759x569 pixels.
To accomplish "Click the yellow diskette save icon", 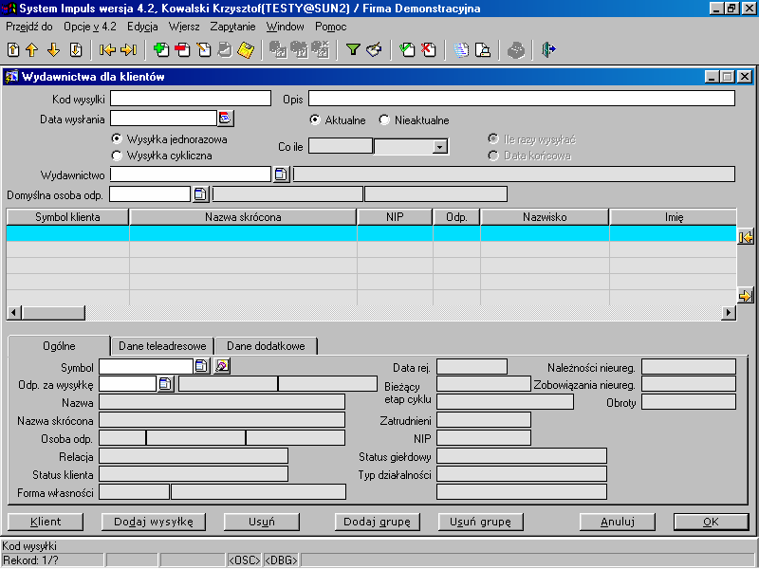I will (x=246, y=50).
